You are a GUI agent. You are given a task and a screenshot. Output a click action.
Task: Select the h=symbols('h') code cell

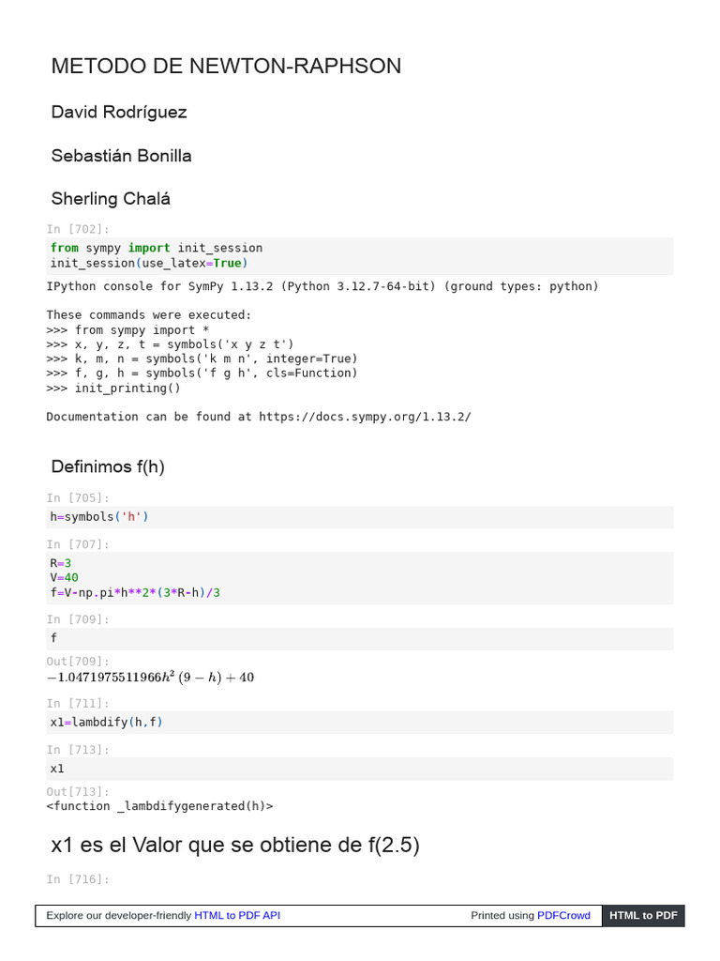360,517
